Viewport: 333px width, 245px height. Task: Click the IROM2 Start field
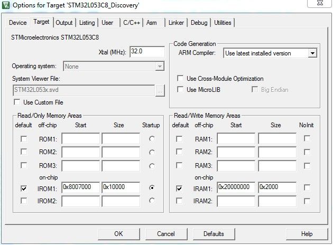(81, 201)
